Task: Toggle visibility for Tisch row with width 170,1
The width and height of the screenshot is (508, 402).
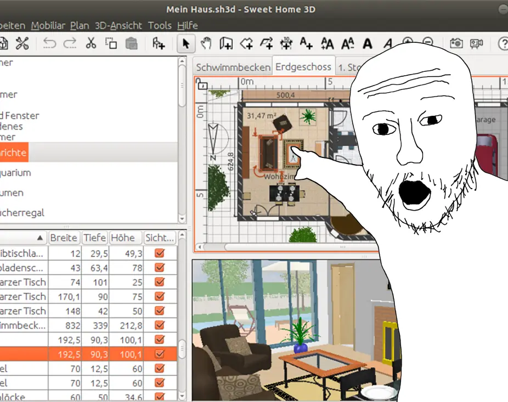Action: [x=160, y=296]
